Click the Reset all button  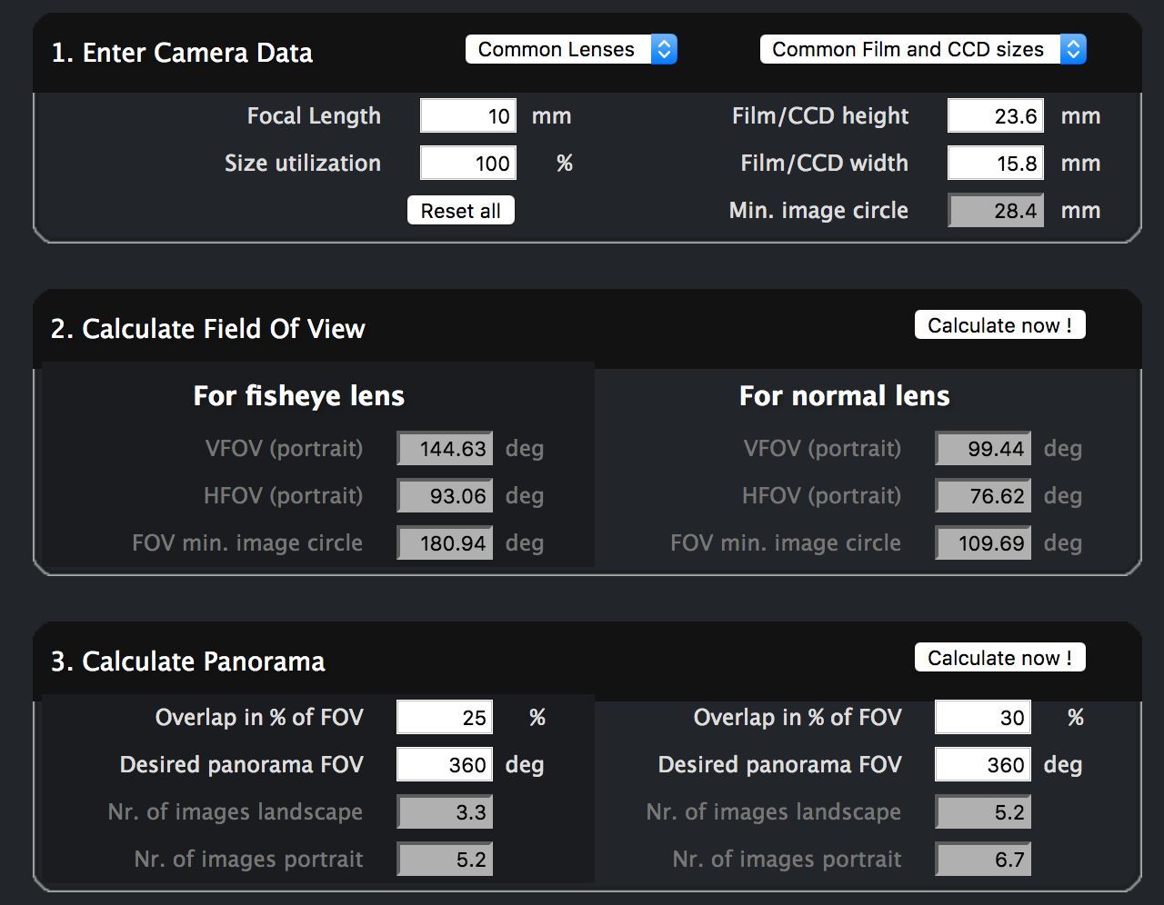point(461,211)
